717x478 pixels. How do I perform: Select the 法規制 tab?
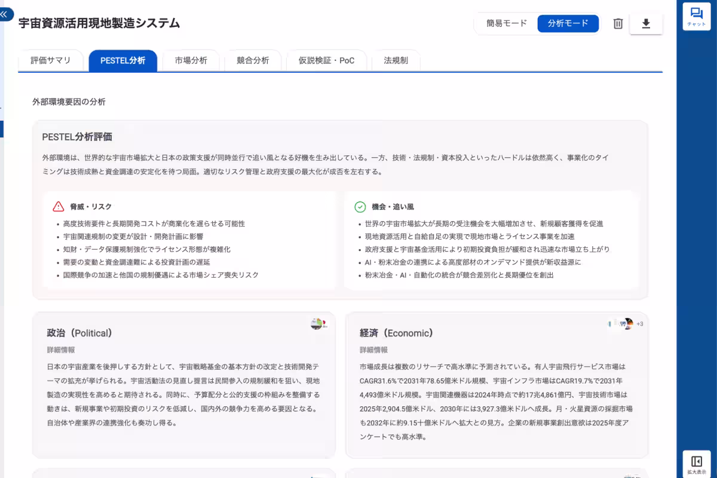(396, 60)
